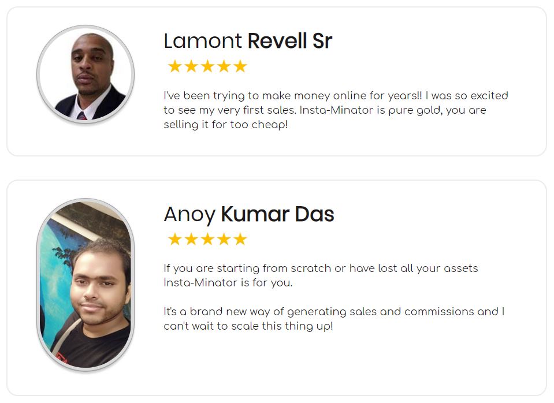Click the Lamont Revell Sr name heading

click(248, 40)
